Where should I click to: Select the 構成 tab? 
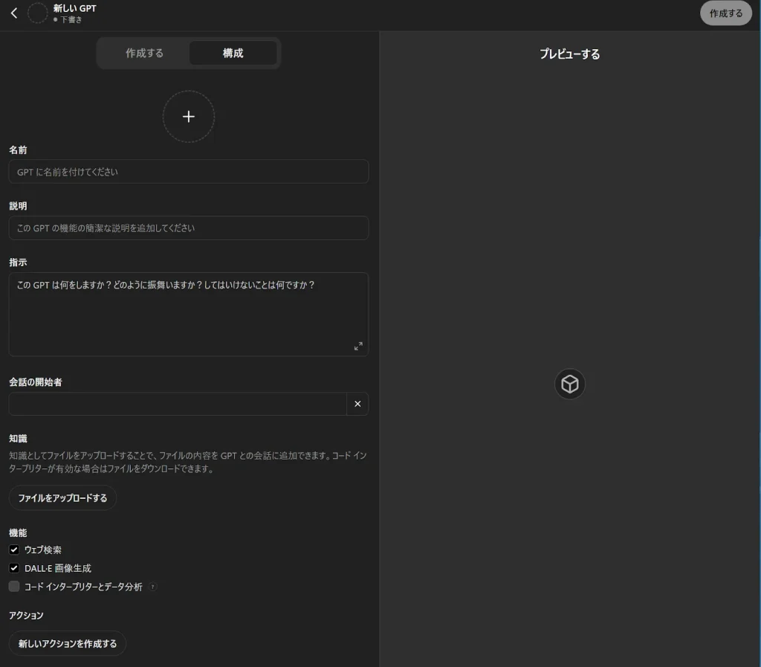pos(233,54)
